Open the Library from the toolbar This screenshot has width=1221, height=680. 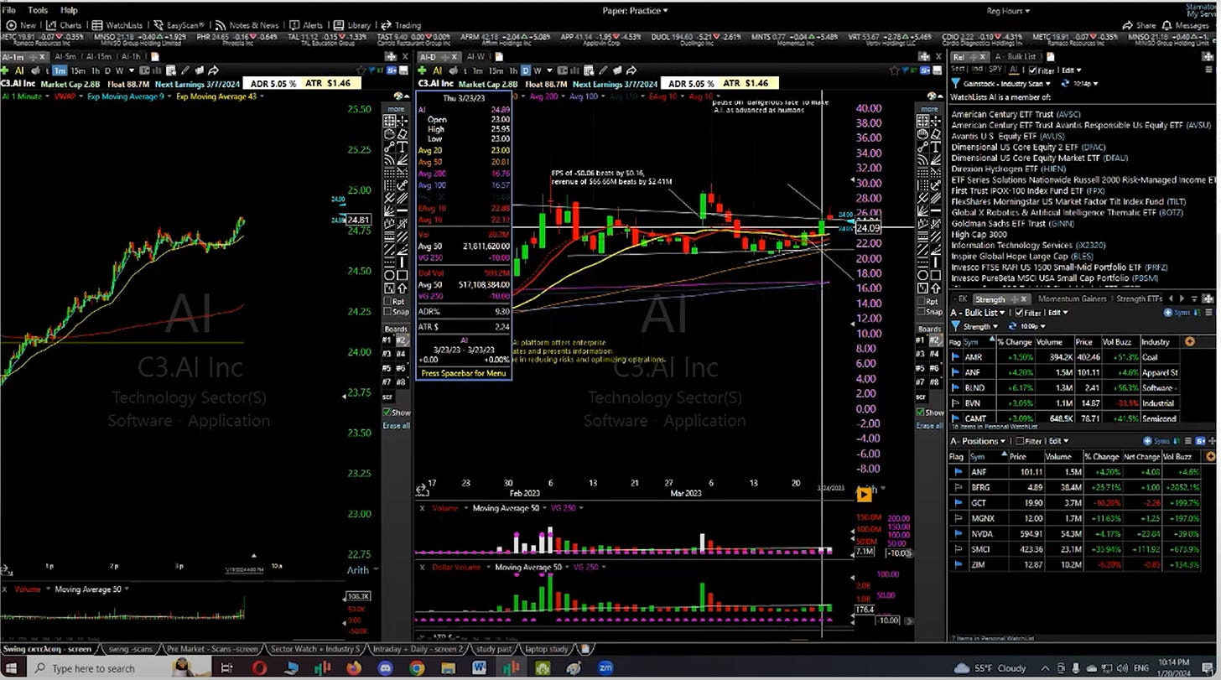pyautogui.click(x=353, y=25)
